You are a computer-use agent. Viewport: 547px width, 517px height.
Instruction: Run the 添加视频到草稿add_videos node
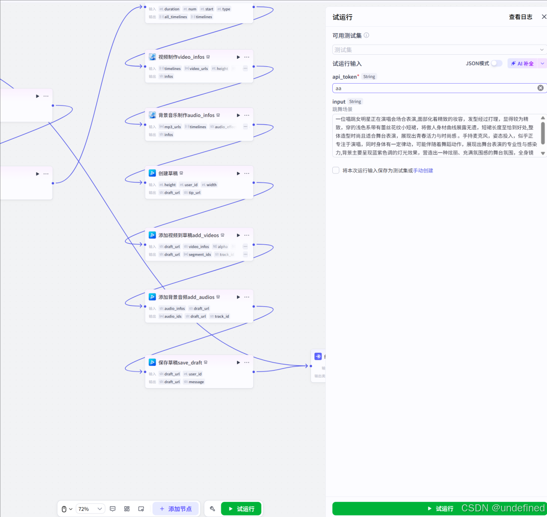[238, 235]
